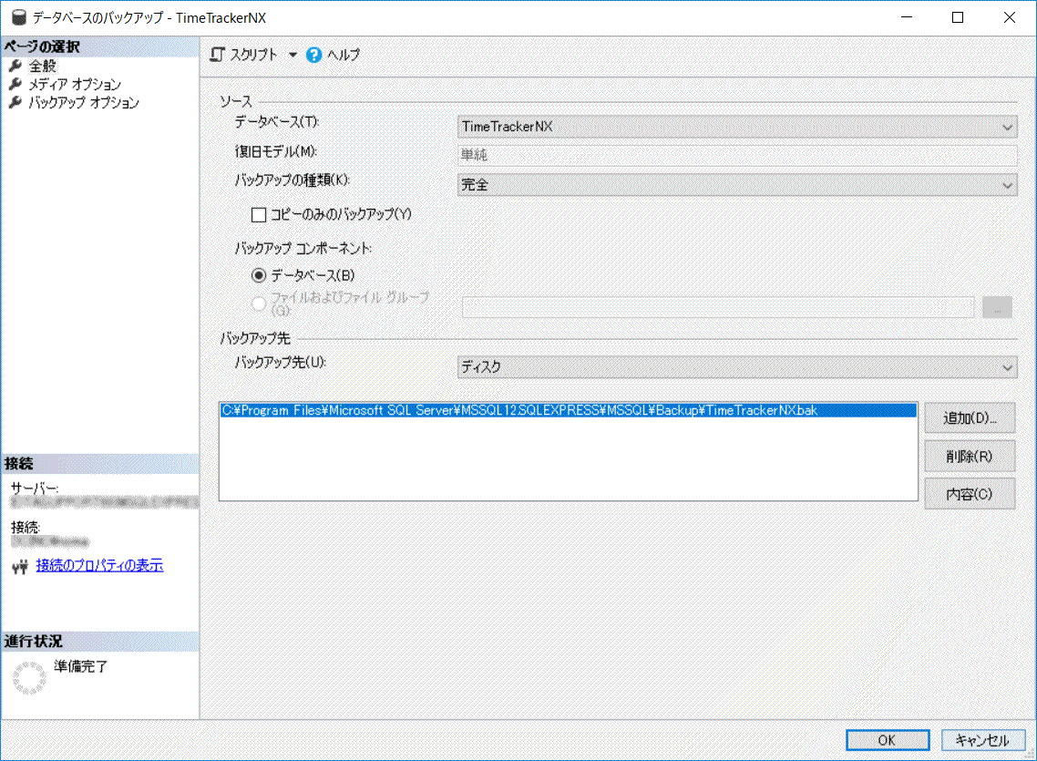Select メディア オプション page
This screenshot has height=761, width=1037.
pos(75,84)
